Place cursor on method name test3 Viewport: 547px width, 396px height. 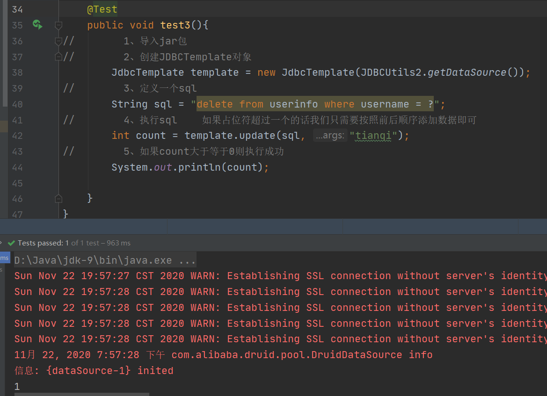(175, 25)
